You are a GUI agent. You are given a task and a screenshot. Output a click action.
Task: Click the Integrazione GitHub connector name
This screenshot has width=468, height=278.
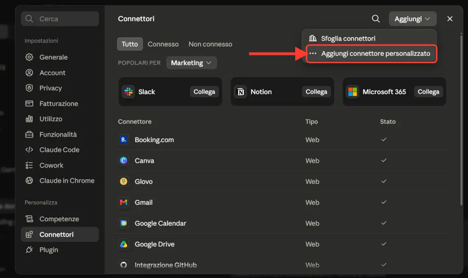[x=166, y=265]
